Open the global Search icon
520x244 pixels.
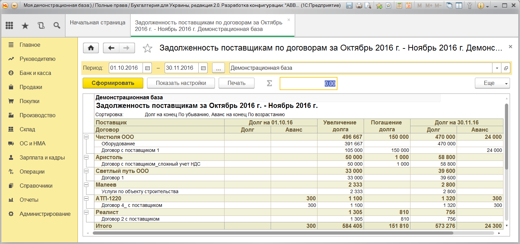point(57,25)
